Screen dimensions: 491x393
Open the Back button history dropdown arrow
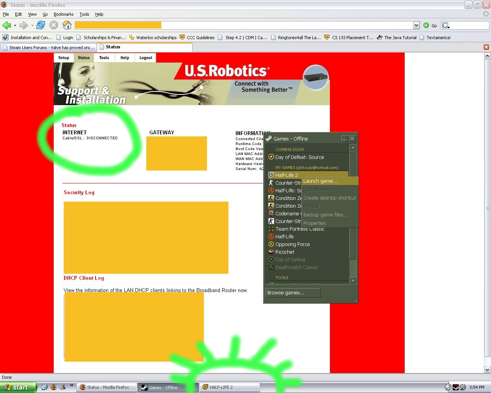(x=15, y=25)
